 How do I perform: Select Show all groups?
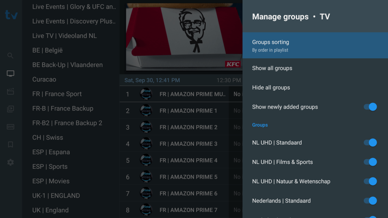coord(272,68)
